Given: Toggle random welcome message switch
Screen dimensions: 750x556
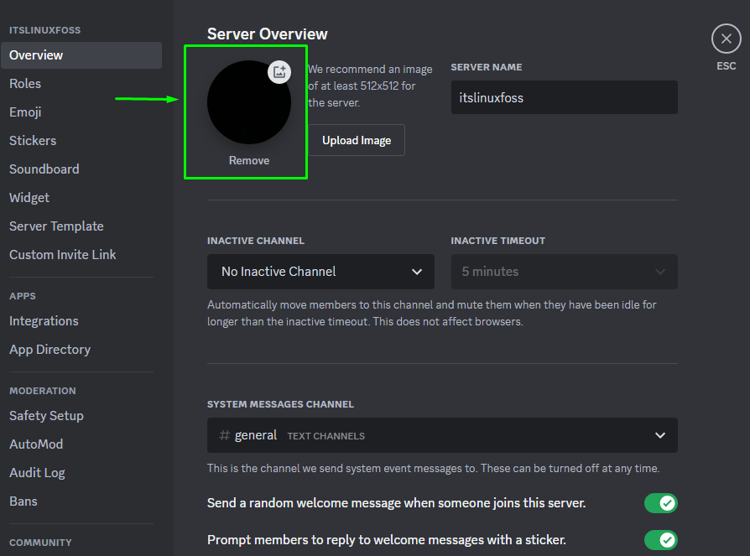Looking at the screenshot, I should pyautogui.click(x=660, y=503).
